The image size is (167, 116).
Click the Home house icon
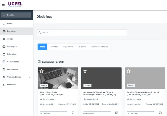4,24
